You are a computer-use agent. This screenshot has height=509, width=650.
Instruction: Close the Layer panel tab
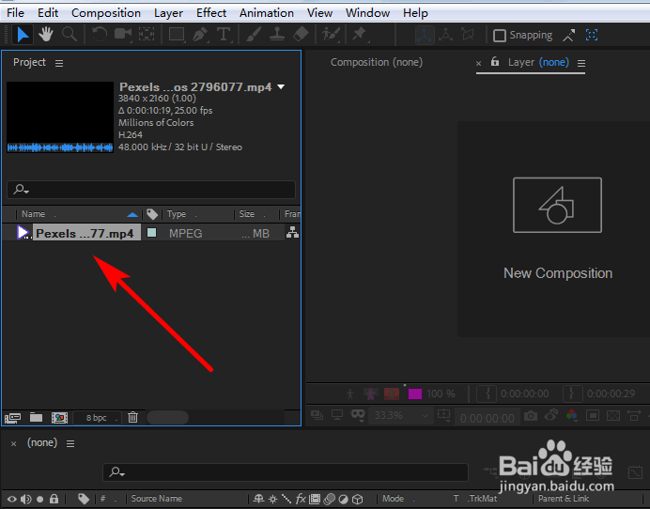pos(478,64)
